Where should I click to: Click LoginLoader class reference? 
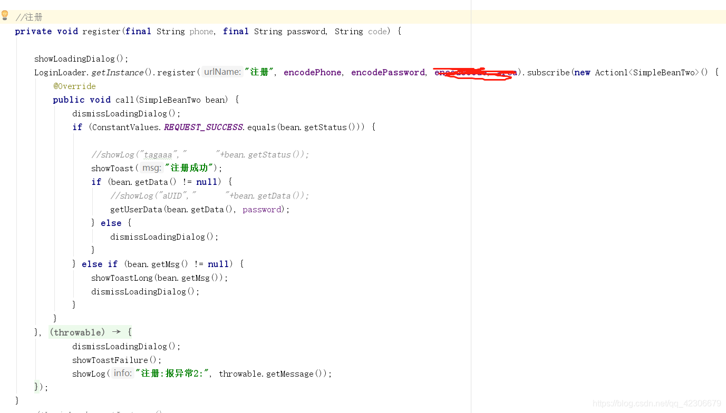click(x=60, y=73)
